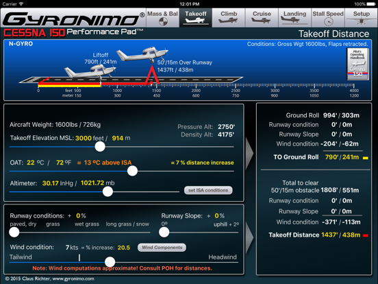378x284 pixels.
Task: Go to the Landing tab
Action: 295,18
